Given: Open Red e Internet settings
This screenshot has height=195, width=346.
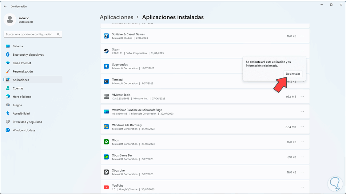Looking at the screenshot, I should (33, 63).
